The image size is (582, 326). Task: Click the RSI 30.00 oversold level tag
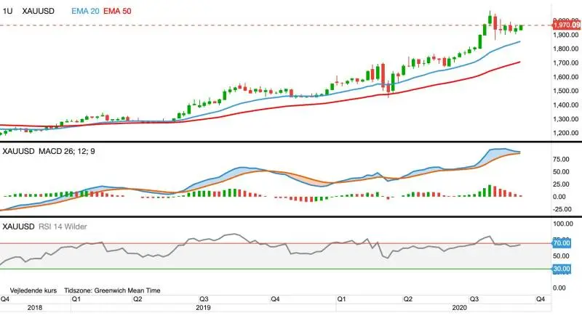pos(561,269)
